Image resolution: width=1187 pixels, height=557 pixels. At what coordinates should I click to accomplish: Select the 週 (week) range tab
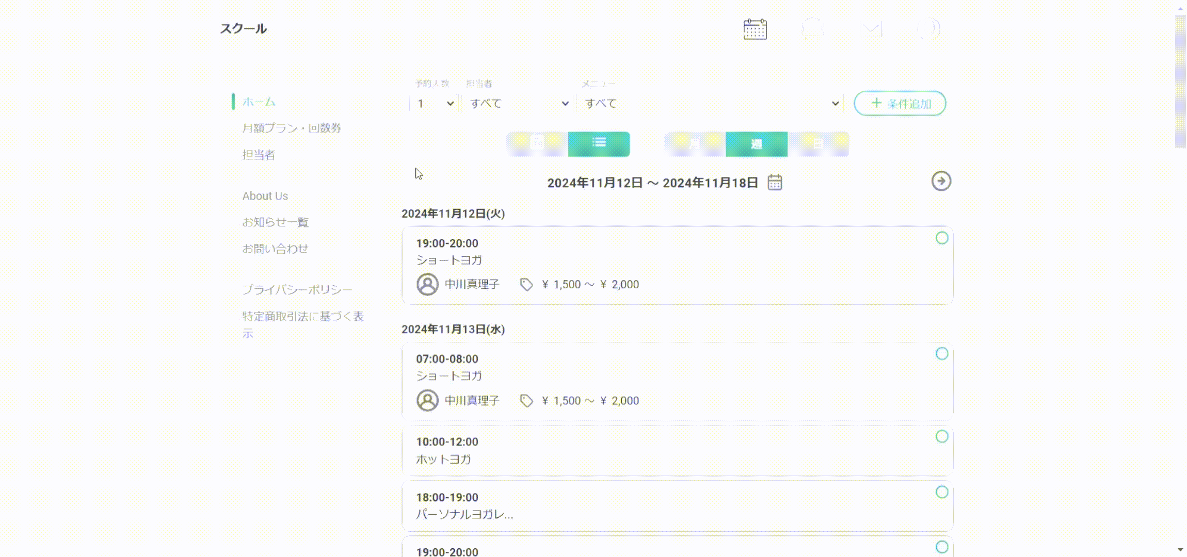pyautogui.click(x=757, y=144)
